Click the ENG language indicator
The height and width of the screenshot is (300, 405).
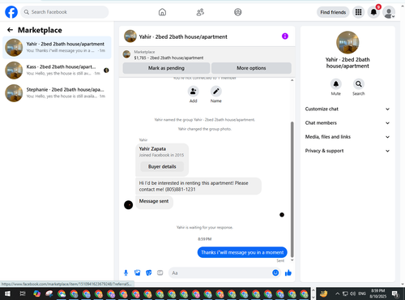point(362,294)
